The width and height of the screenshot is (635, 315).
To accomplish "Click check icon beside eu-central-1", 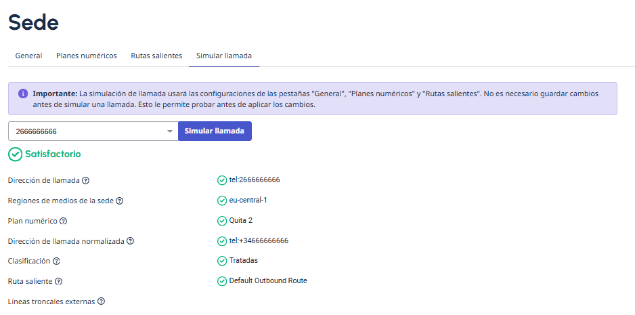I will [x=222, y=201].
